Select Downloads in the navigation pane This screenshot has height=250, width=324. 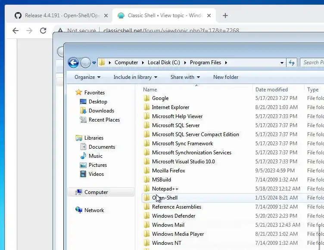point(101,111)
